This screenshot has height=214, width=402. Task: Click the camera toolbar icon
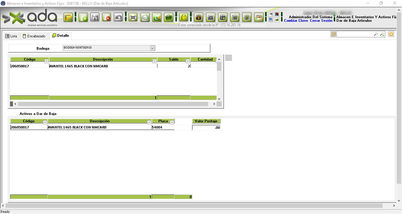click(x=210, y=17)
